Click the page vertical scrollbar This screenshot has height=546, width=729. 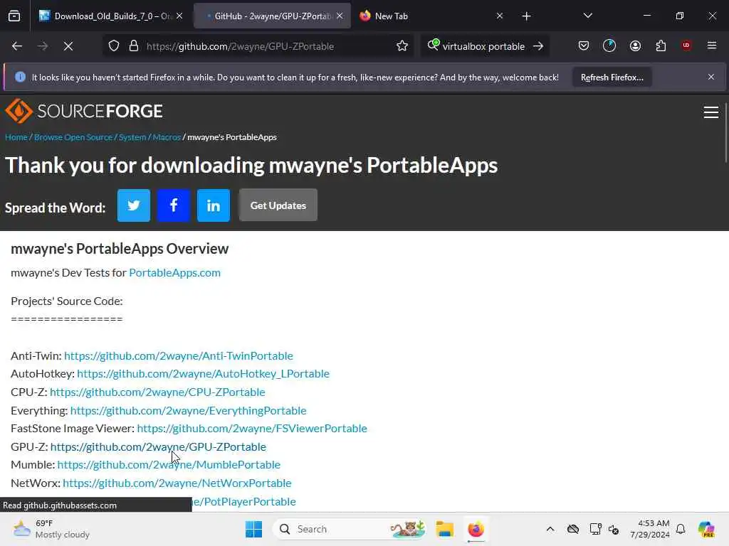click(x=725, y=132)
